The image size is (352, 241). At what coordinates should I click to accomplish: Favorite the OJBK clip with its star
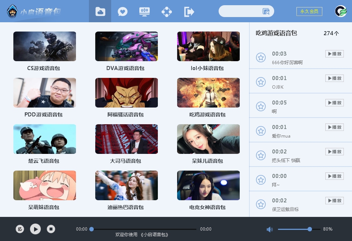[x=261, y=82]
